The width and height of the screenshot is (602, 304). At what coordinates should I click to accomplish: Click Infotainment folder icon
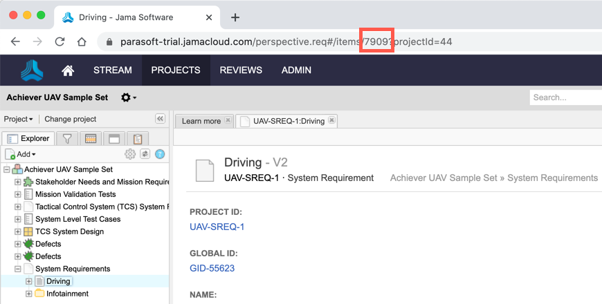pos(39,294)
